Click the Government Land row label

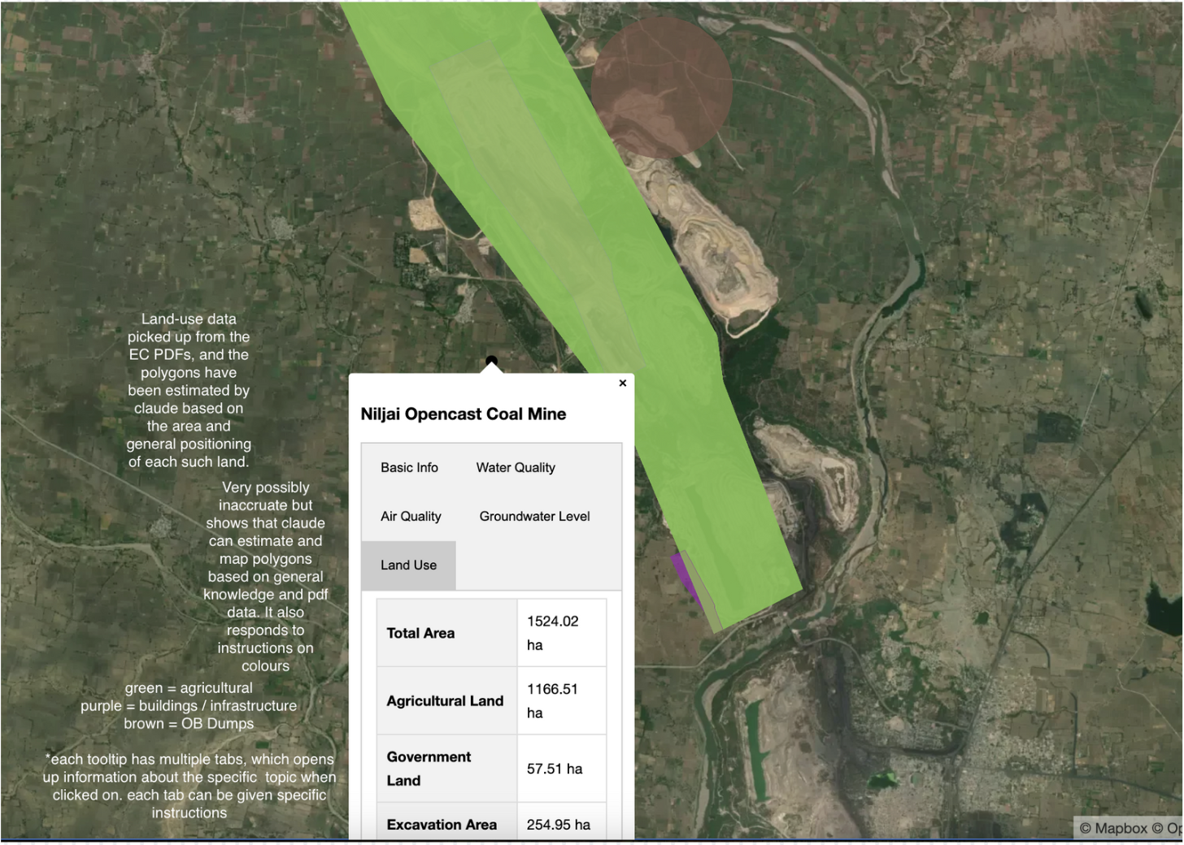click(x=429, y=769)
